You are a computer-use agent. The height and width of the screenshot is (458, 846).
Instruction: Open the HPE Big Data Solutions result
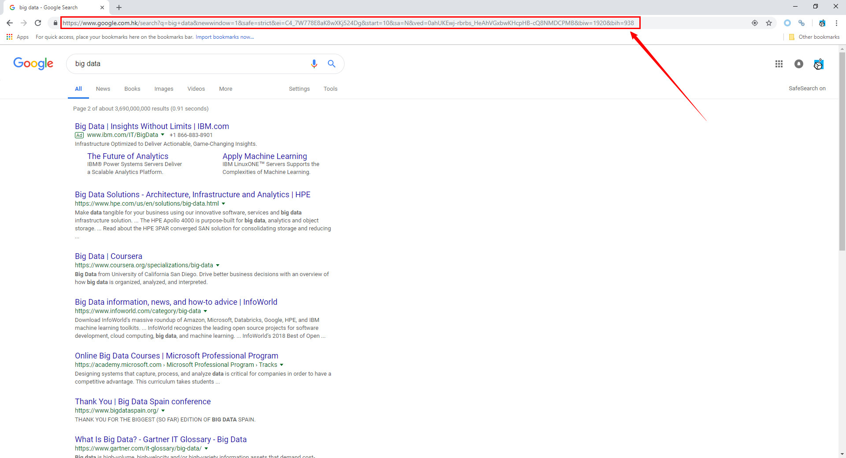[193, 195]
